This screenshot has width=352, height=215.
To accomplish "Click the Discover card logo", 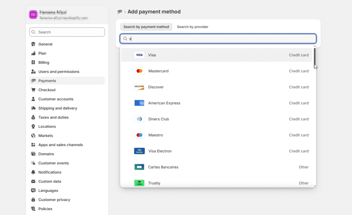I will (x=139, y=87).
